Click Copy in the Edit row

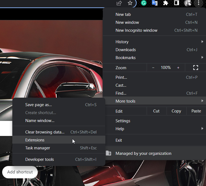(x=176, y=111)
